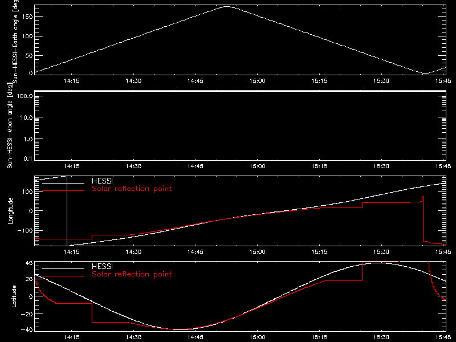Select Solar reflection point legend in Latitude plot
This screenshot has height=342, width=456.
pyautogui.click(x=132, y=274)
